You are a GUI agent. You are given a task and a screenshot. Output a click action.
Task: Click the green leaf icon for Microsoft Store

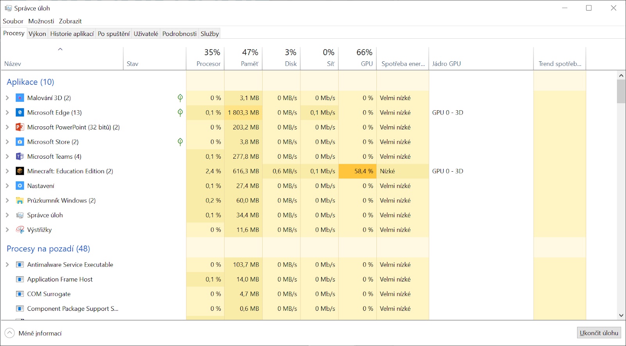coord(180,142)
